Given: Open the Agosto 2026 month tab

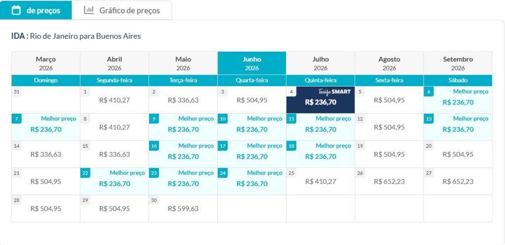Looking at the screenshot, I should tap(389, 63).
